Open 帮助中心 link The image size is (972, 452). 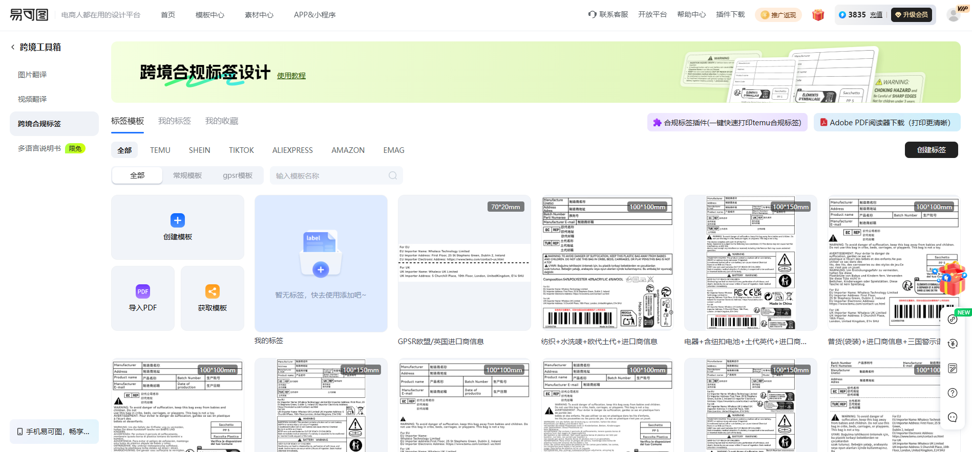point(691,14)
